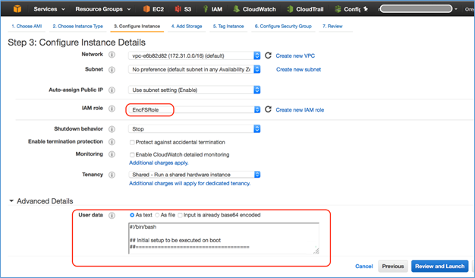The image size is (475, 278).
Task: Open the IAM role dropdown showing EncFSRole
Action: [x=194, y=109]
